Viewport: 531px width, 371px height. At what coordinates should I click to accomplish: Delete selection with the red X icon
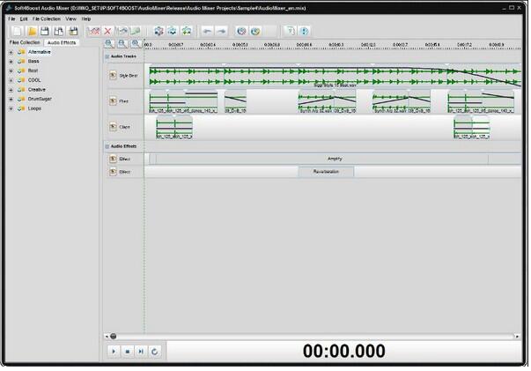click(107, 31)
